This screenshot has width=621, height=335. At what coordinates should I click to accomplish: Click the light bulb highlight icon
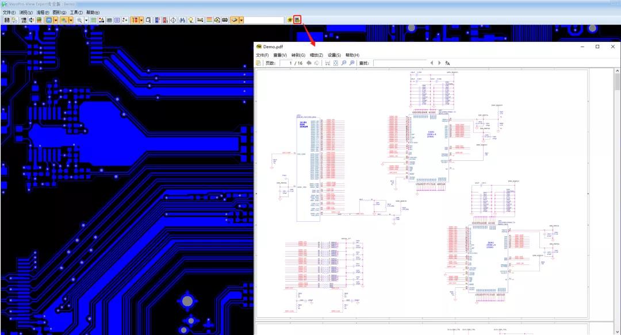191,20
